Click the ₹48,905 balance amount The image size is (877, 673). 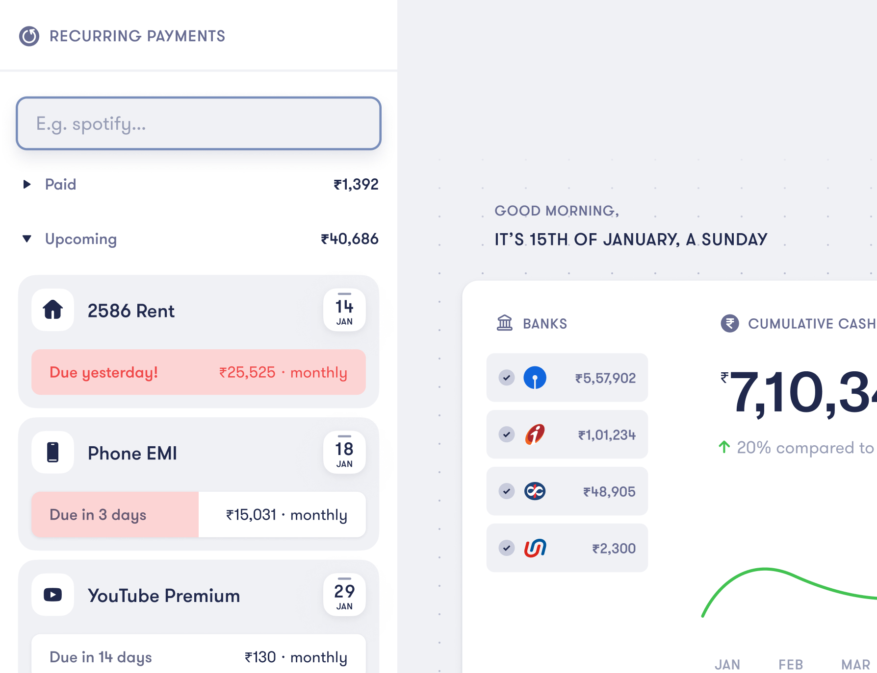pos(609,492)
